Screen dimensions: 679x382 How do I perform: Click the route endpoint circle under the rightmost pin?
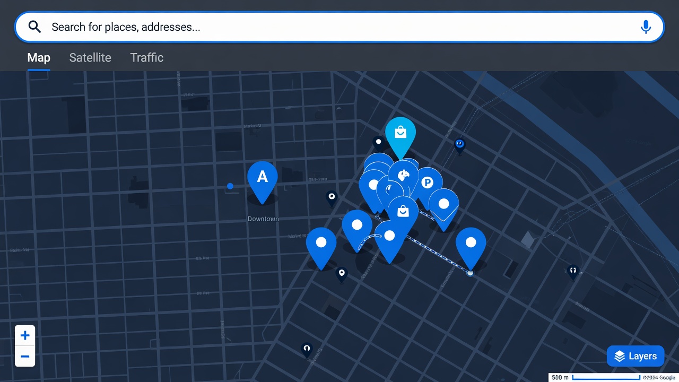coord(470,273)
